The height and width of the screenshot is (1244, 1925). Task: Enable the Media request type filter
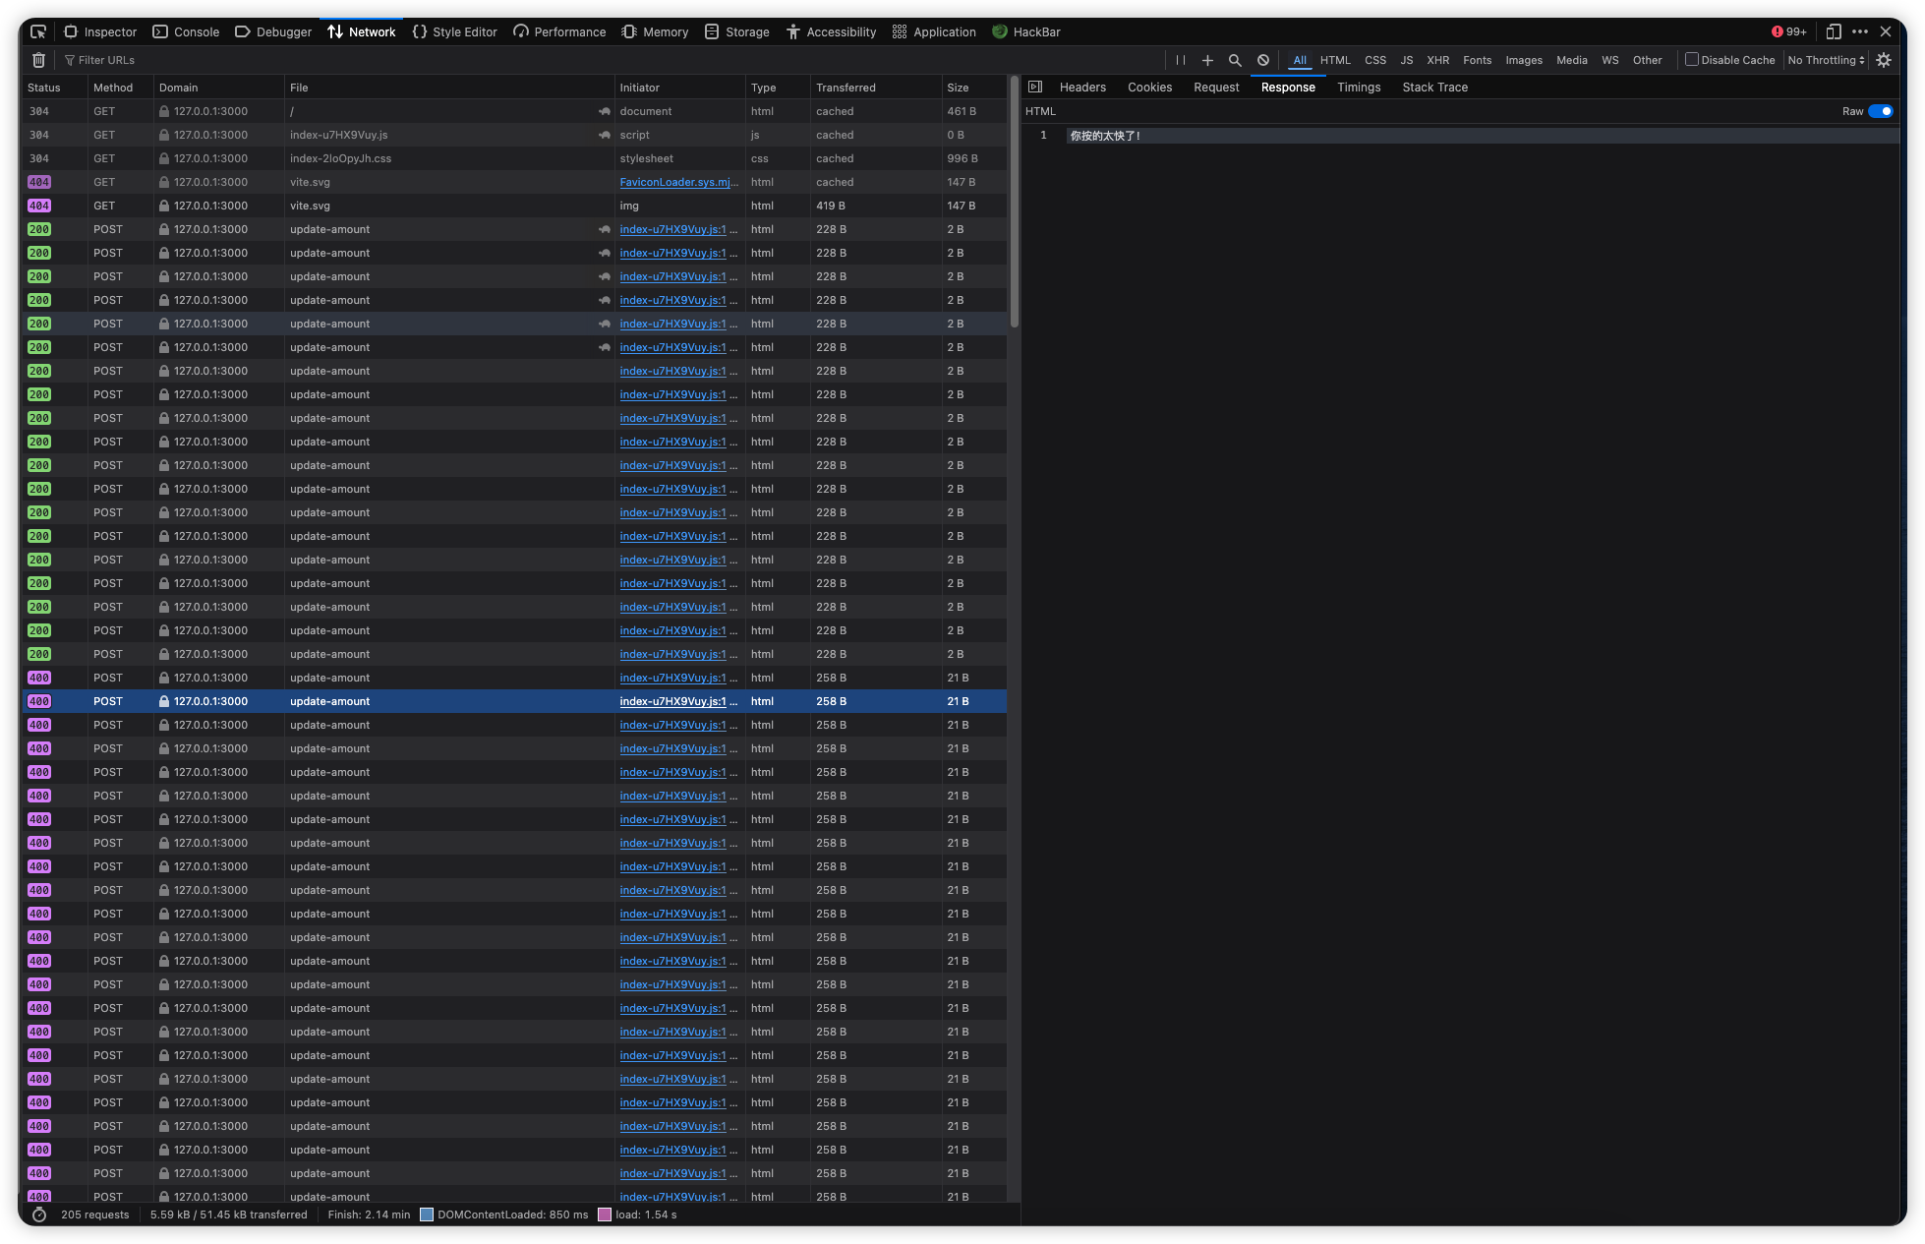click(x=1571, y=60)
